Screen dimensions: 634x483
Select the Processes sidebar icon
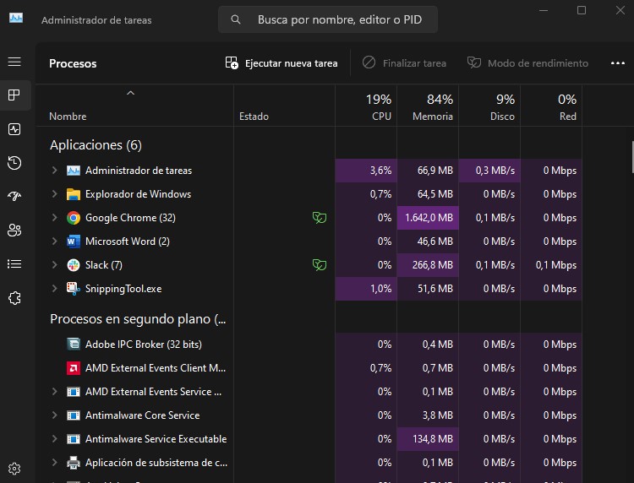(14, 95)
